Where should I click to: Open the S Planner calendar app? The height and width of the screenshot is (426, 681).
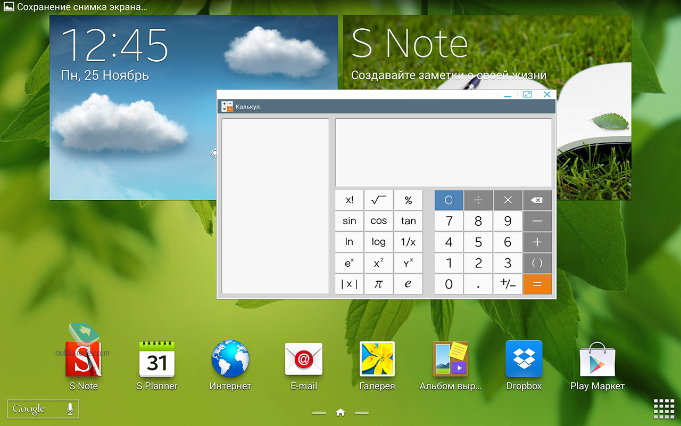pos(157,359)
